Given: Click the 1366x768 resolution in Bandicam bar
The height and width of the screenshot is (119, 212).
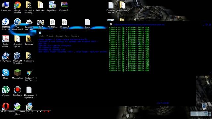Looking at the screenshot, I should coord(11,111).
